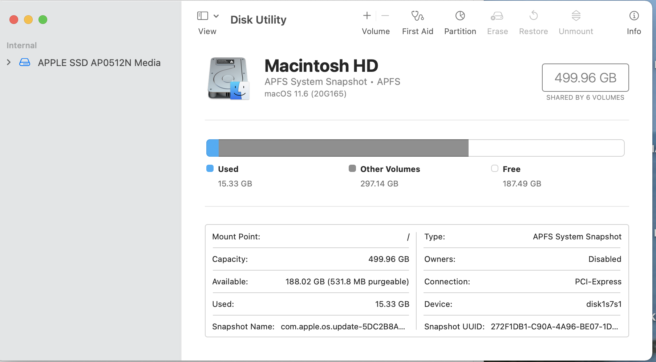Click the Restore arrow icon
The height and width of the screenshot is (362, 656).
pyautogui.click(x=533, y=16)
